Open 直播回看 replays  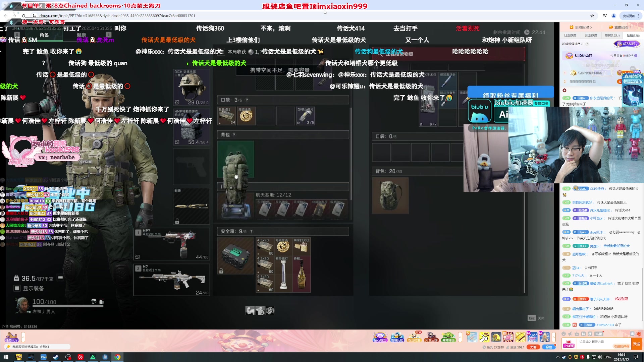[x=620, y=27]
